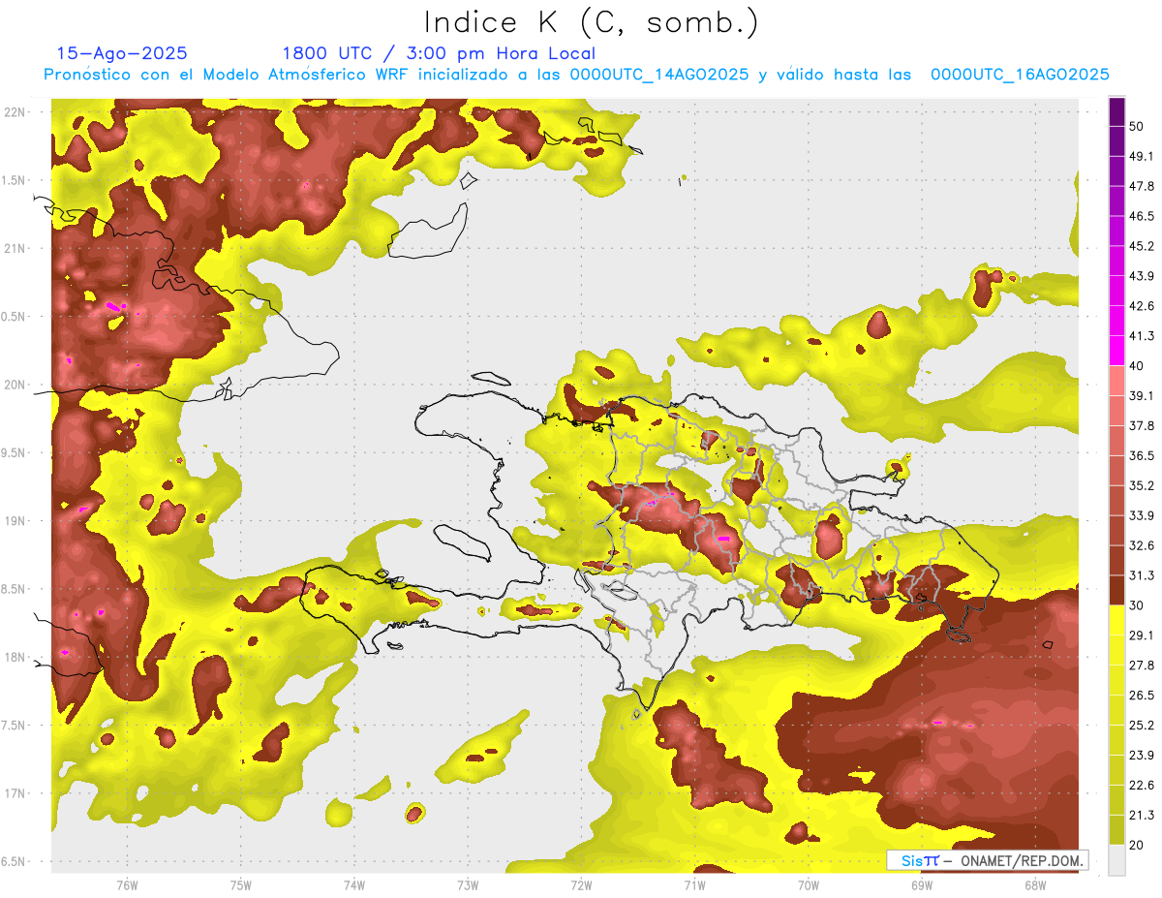This screenshot has width=1162, height=898.
Task: Click the longitude label '69W'
Action: coord(921,885)
